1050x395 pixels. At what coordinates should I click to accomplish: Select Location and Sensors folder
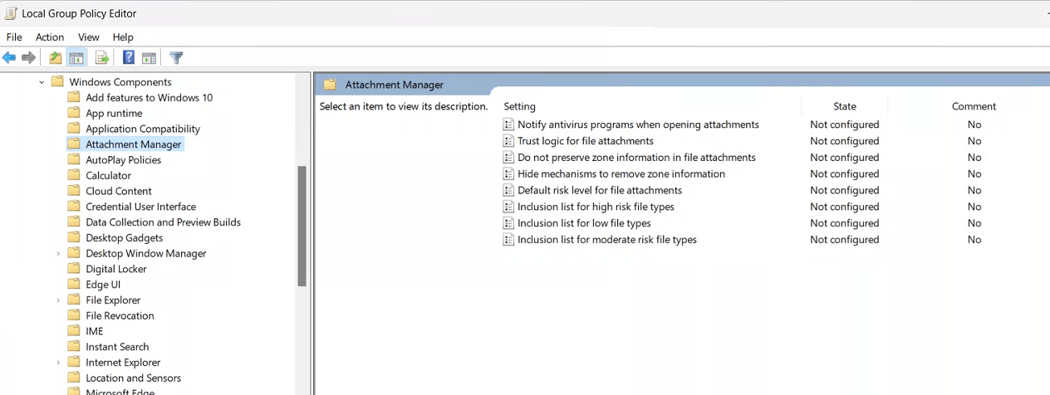tap(133, 378)
